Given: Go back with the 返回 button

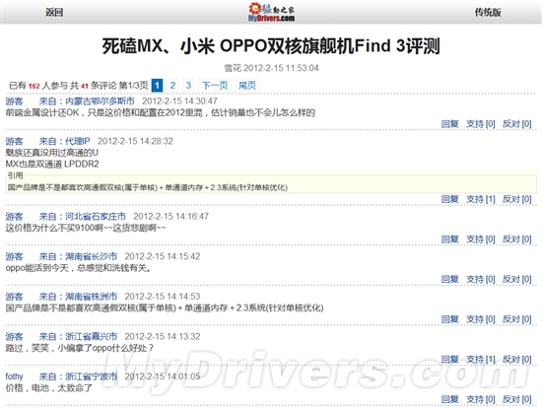Looking at the screenshot, I should pos(54,13).
